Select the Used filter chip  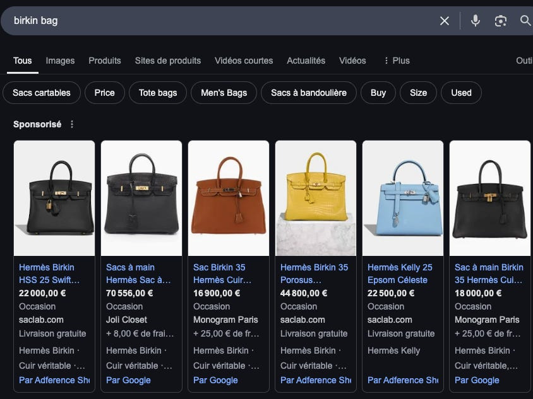tap(461, 93)
